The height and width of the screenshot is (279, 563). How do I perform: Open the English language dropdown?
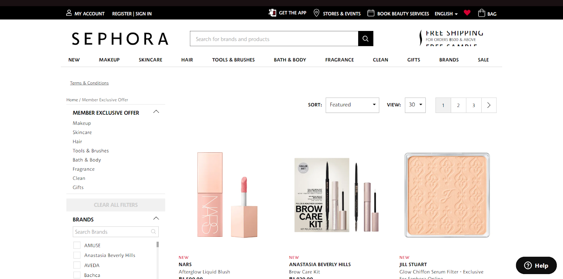pyautogui.click(x=446, y=14)
